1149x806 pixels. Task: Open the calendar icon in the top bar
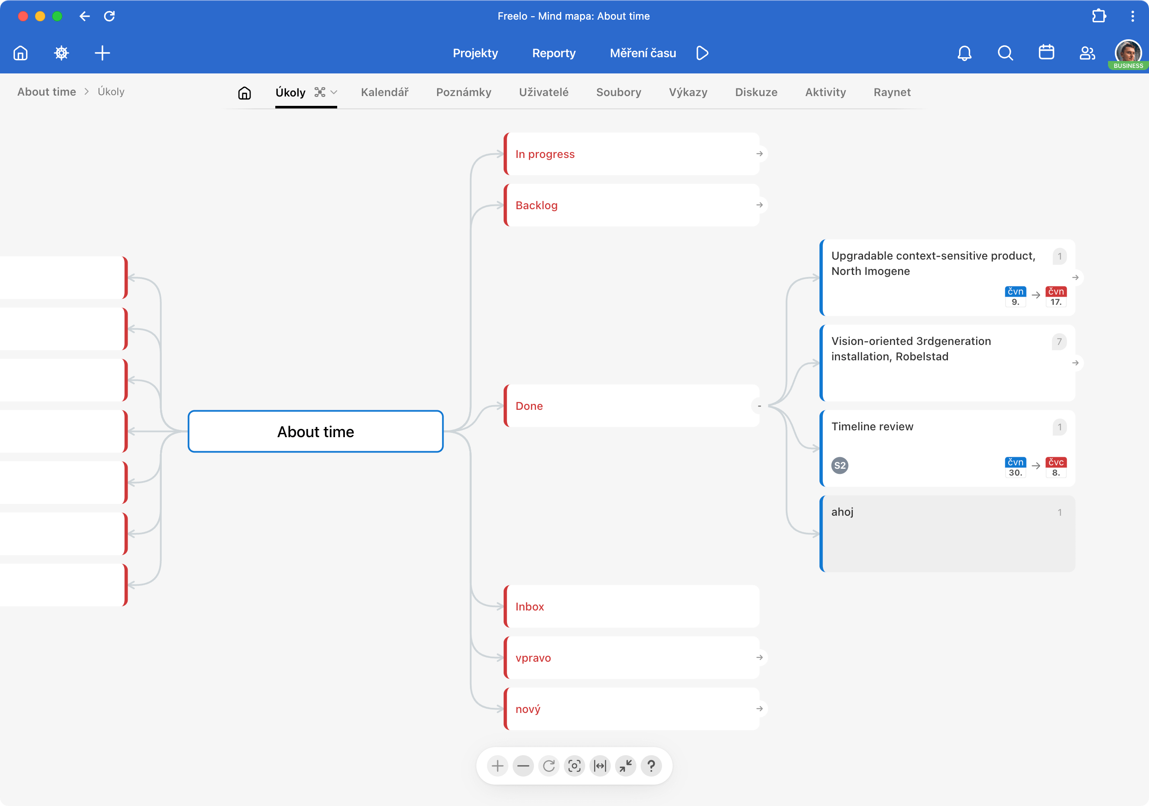coord(1046,53)
